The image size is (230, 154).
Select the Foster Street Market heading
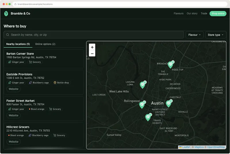tap(20, 101)
